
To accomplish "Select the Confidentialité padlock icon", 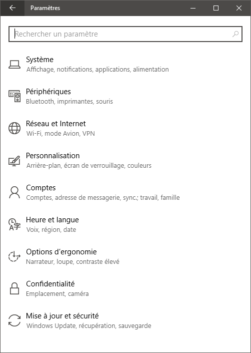I will click(x=14, y=288).
